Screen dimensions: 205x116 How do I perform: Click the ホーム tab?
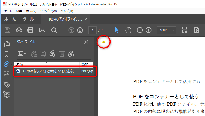point(10,19)
